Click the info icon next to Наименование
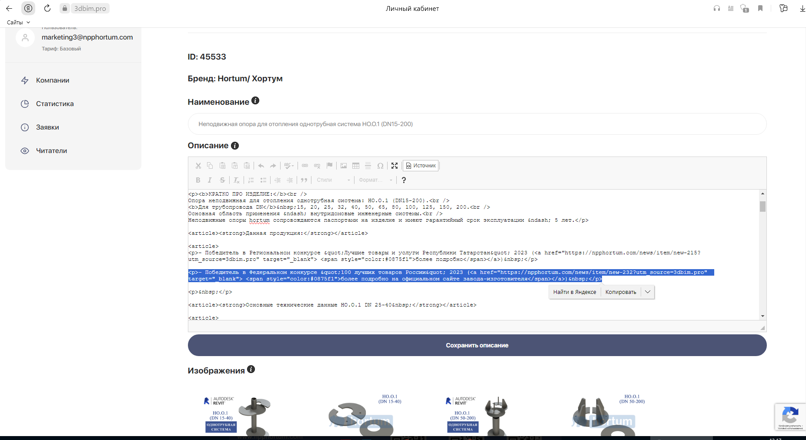Screen dimensions: 806x440 (255, 101)
